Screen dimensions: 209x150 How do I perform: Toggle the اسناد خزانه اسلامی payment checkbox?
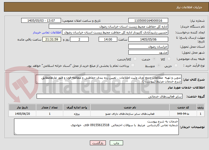(x=133, y=65)
